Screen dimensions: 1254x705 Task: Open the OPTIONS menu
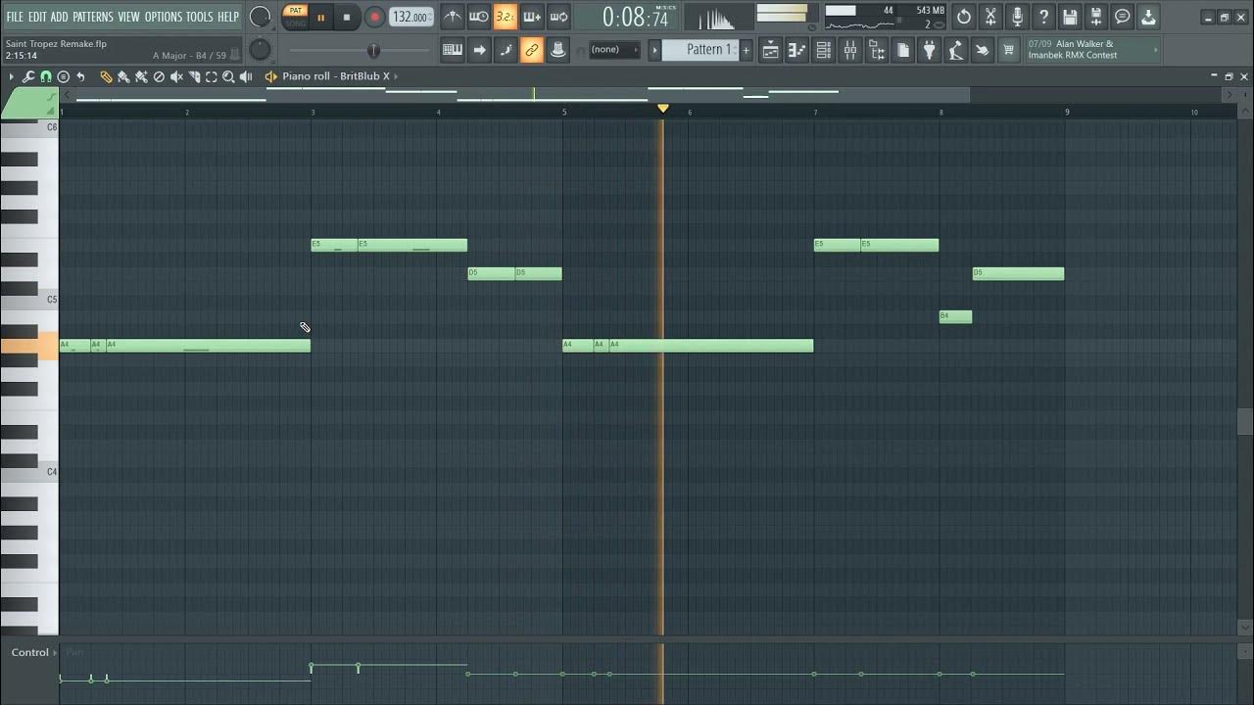164,17
